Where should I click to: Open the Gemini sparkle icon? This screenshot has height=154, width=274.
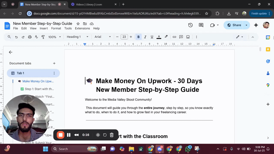click(x=256, y=25)
